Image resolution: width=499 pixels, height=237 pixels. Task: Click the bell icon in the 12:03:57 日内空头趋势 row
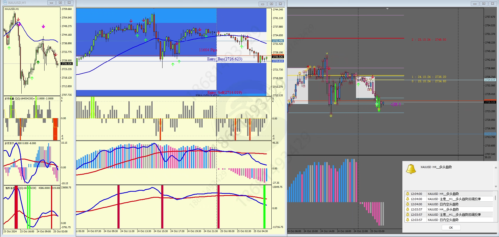pos(408,220)
